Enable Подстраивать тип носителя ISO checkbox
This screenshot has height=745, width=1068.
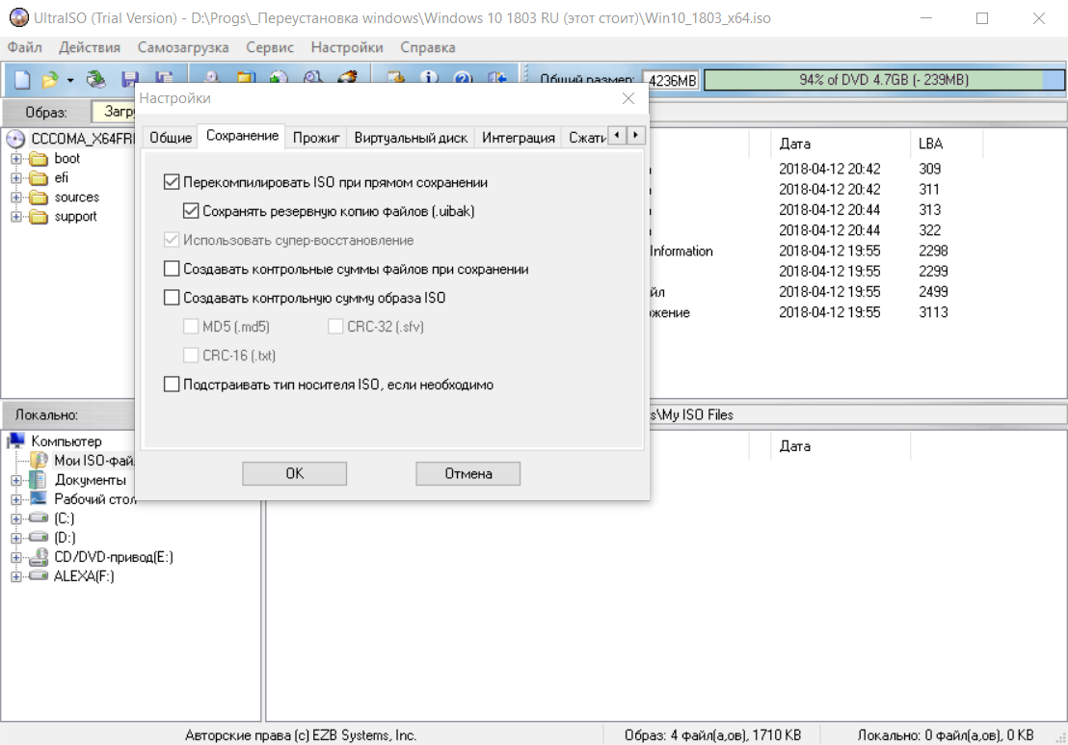click(x=172, y=385)
